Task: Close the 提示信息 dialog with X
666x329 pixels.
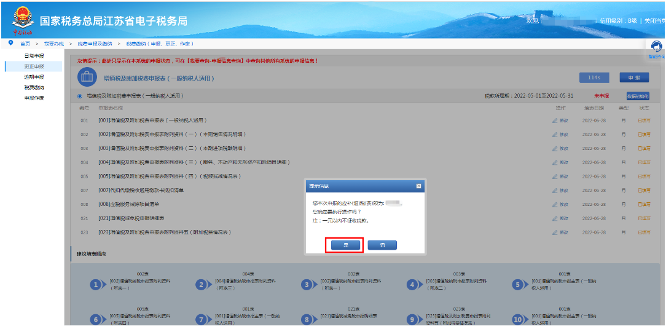Action: pyautogui.click(x=418, y=186)
